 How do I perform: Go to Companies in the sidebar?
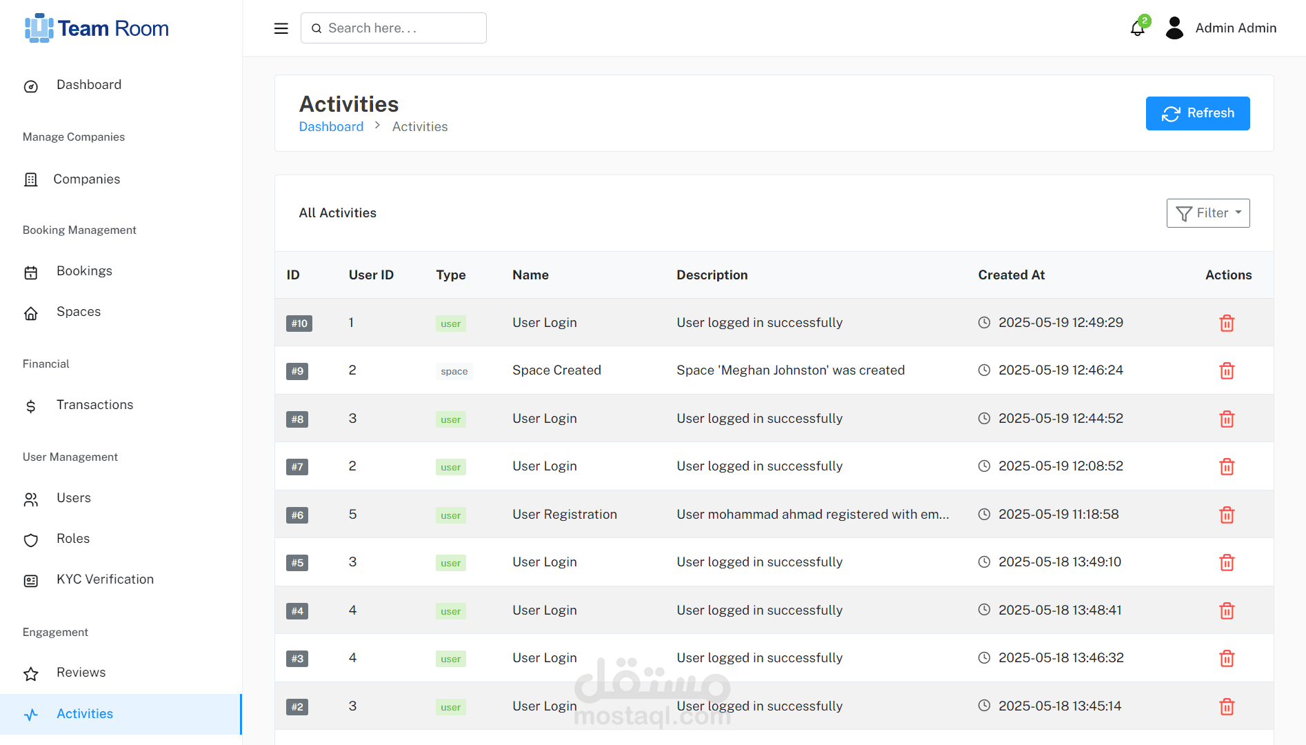(87, 179)
